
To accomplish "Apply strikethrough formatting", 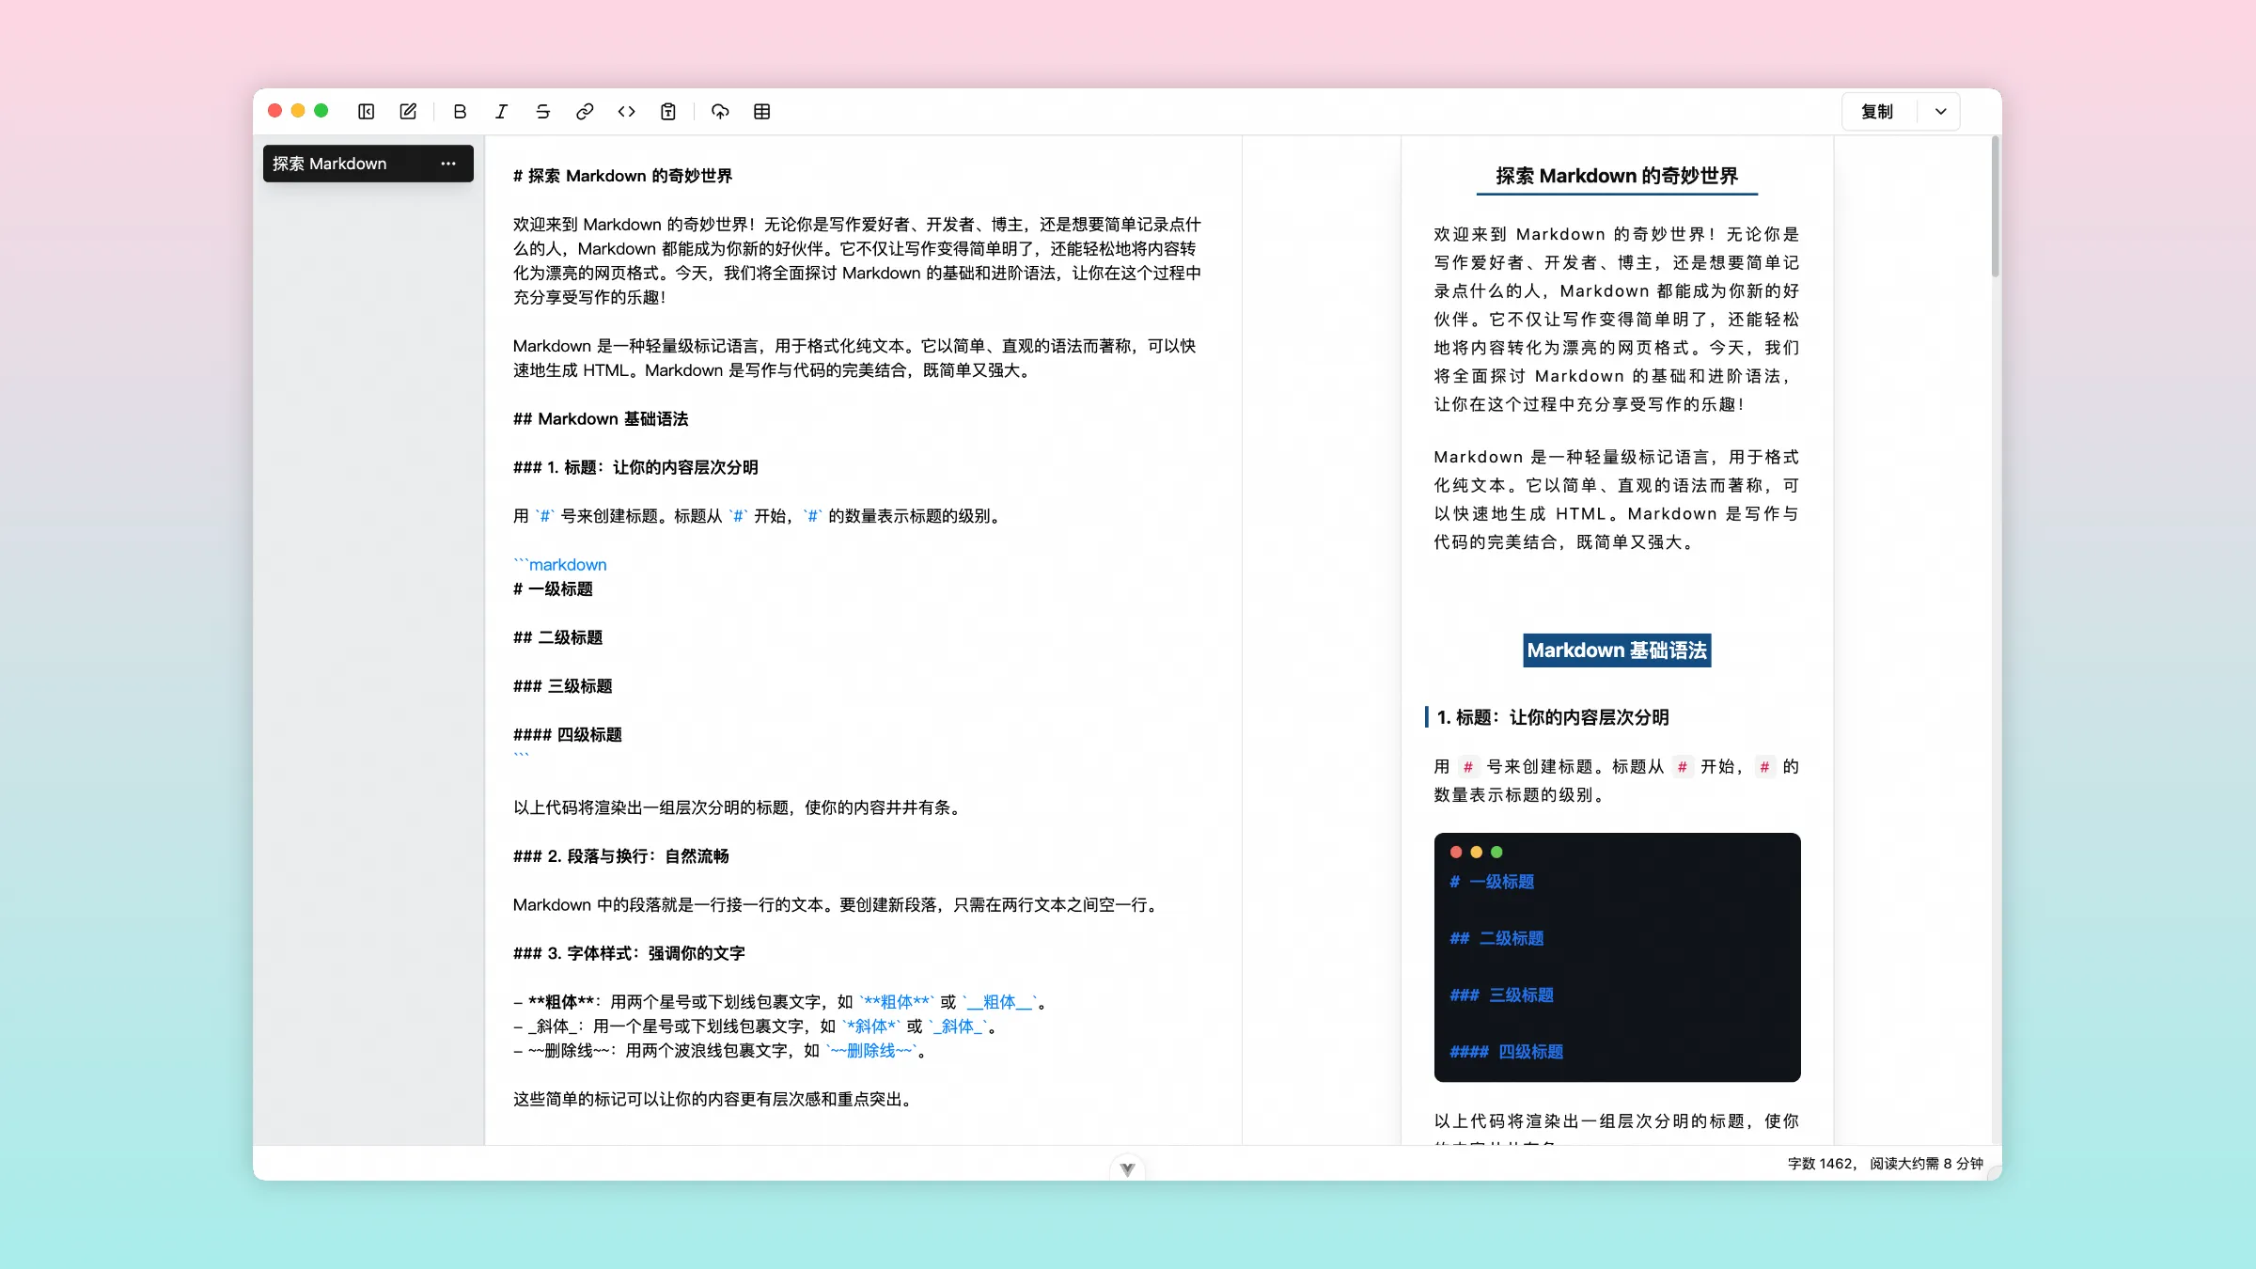I will coord(542,112).
